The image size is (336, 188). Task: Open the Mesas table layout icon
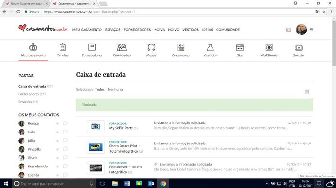(151, 47)
